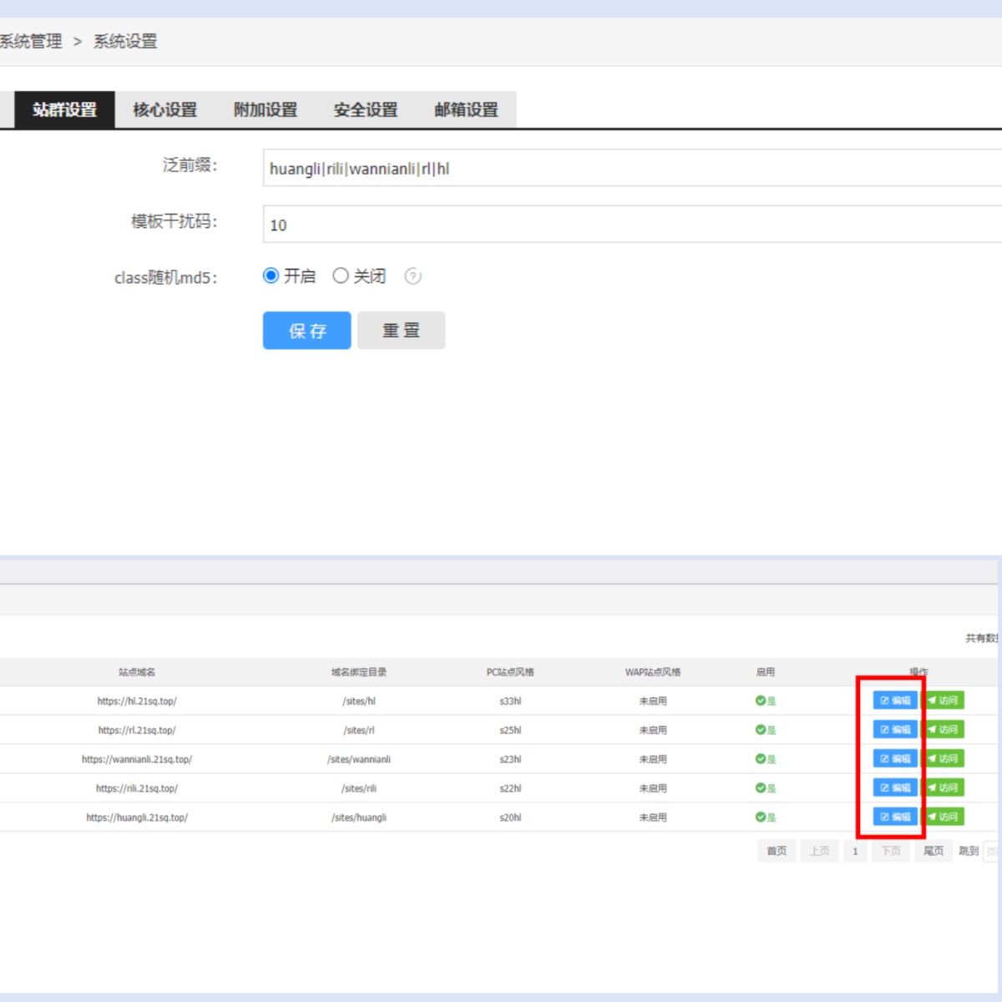Click 编辑 for the hl.21sq.top site
This screenshot has width=1002, height=1002.
coord(895,701)
